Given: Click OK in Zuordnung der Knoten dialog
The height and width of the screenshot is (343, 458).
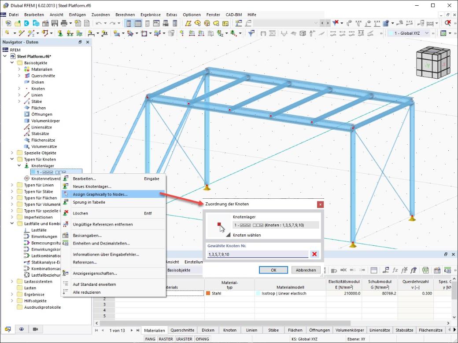Looking at the screenshot, I should pyautogui.click(x=273, y=270).
